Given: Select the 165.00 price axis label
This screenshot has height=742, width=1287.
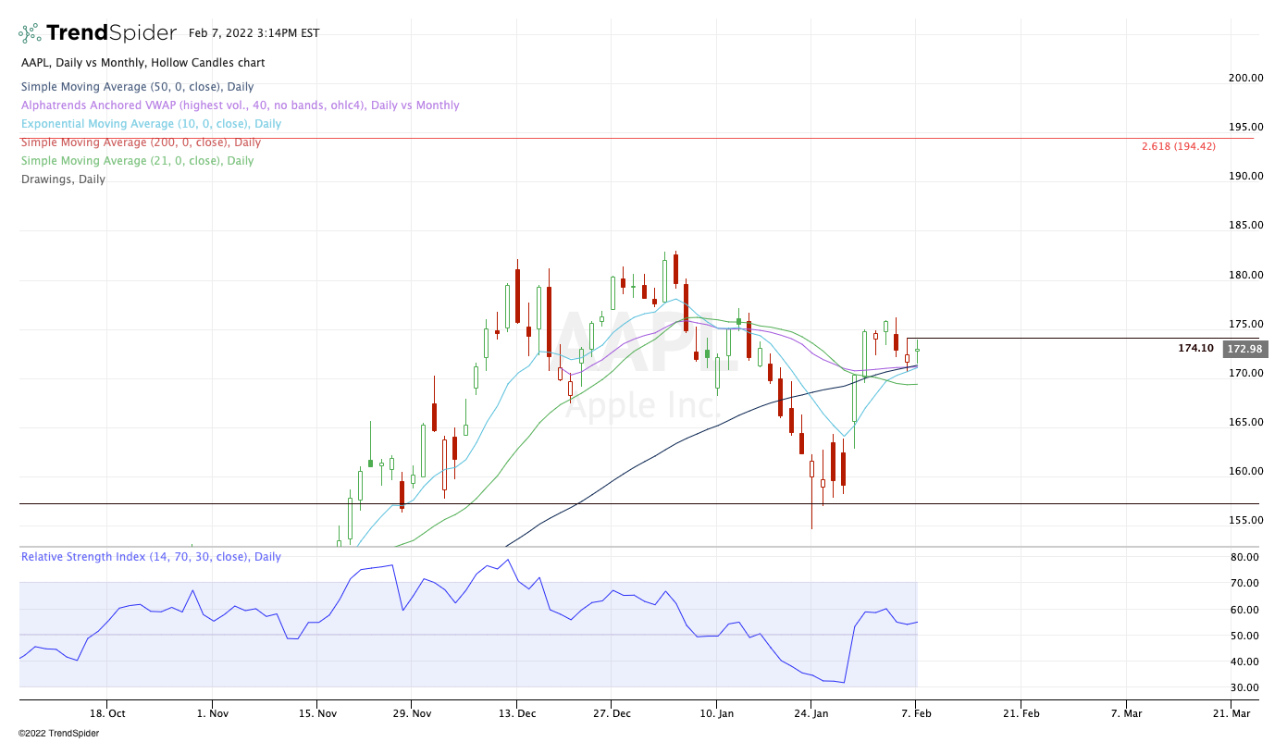Looking at the screenshot, I should click(1245, 422).
